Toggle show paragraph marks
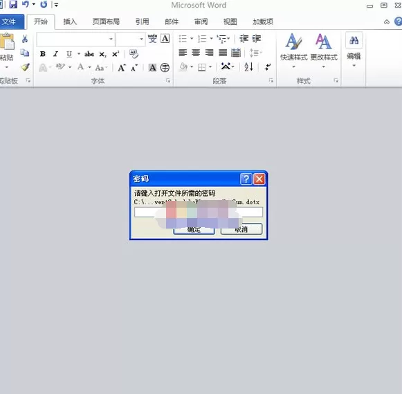The height and width of the screenshot is (394, 402). click(268, 67)
